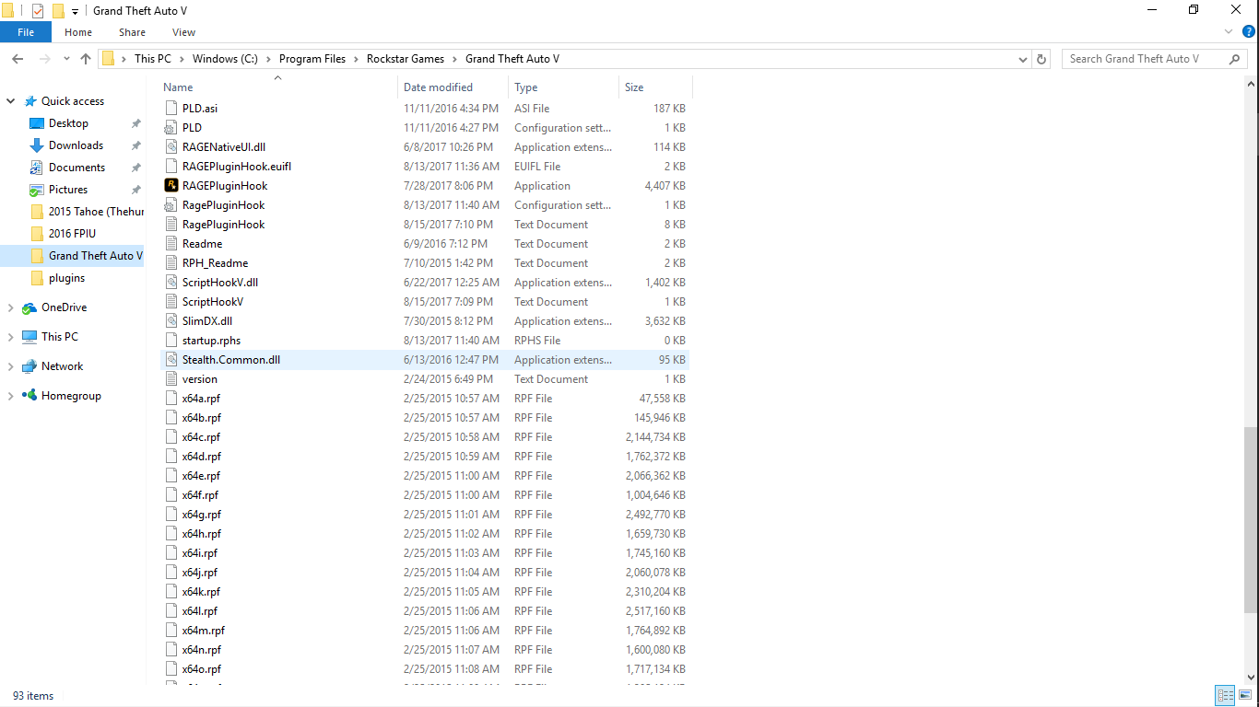Screen dimensions: 1259x707
Task: Switch to the Share ribbon tab
Action: point(132,32)
